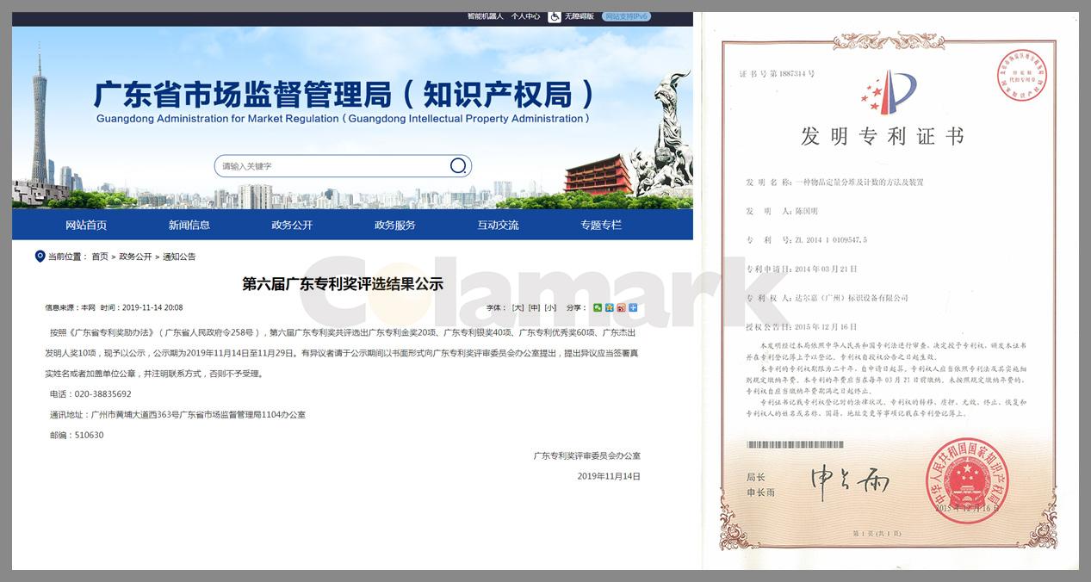Click the article title 第六届广东专利奖评选结果公示
The height and width of the screenshot is (582, 1091).
(343, 283)
